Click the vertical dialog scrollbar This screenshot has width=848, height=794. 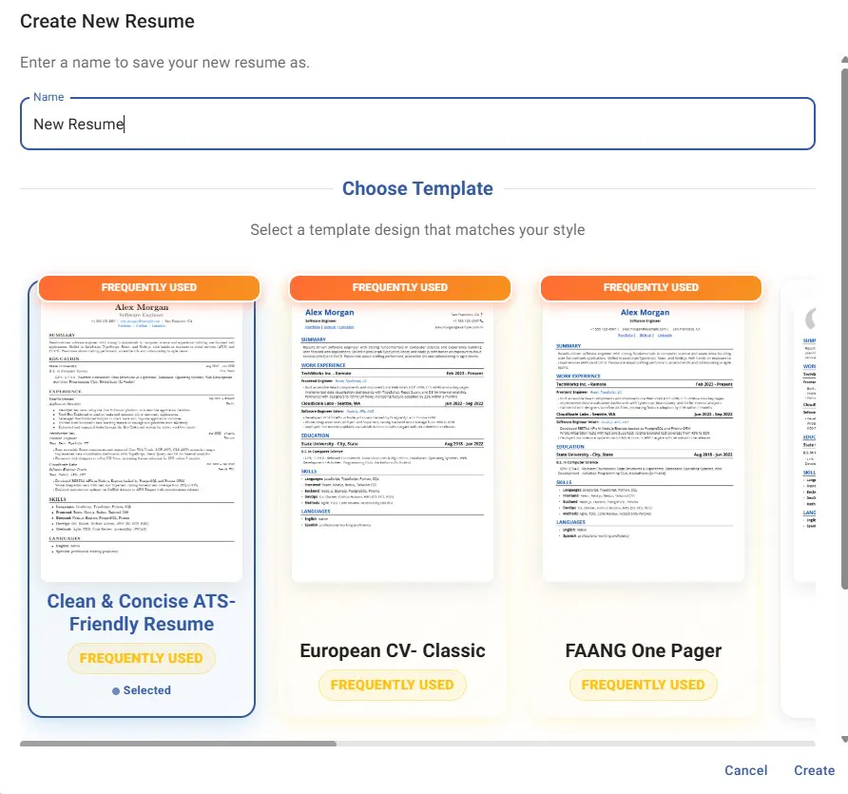click(844, 329)
